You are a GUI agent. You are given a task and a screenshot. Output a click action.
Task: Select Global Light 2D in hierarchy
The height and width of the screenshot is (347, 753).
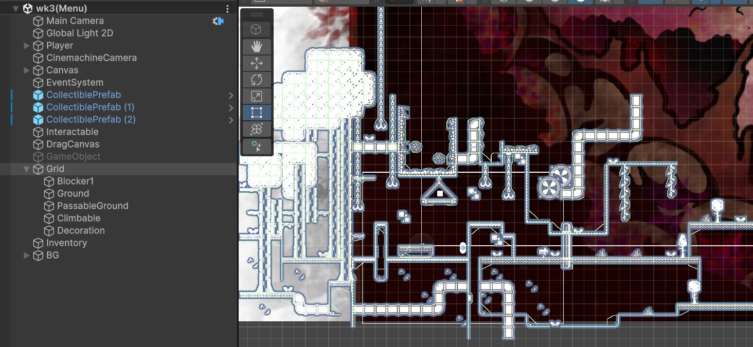(80, 33)
